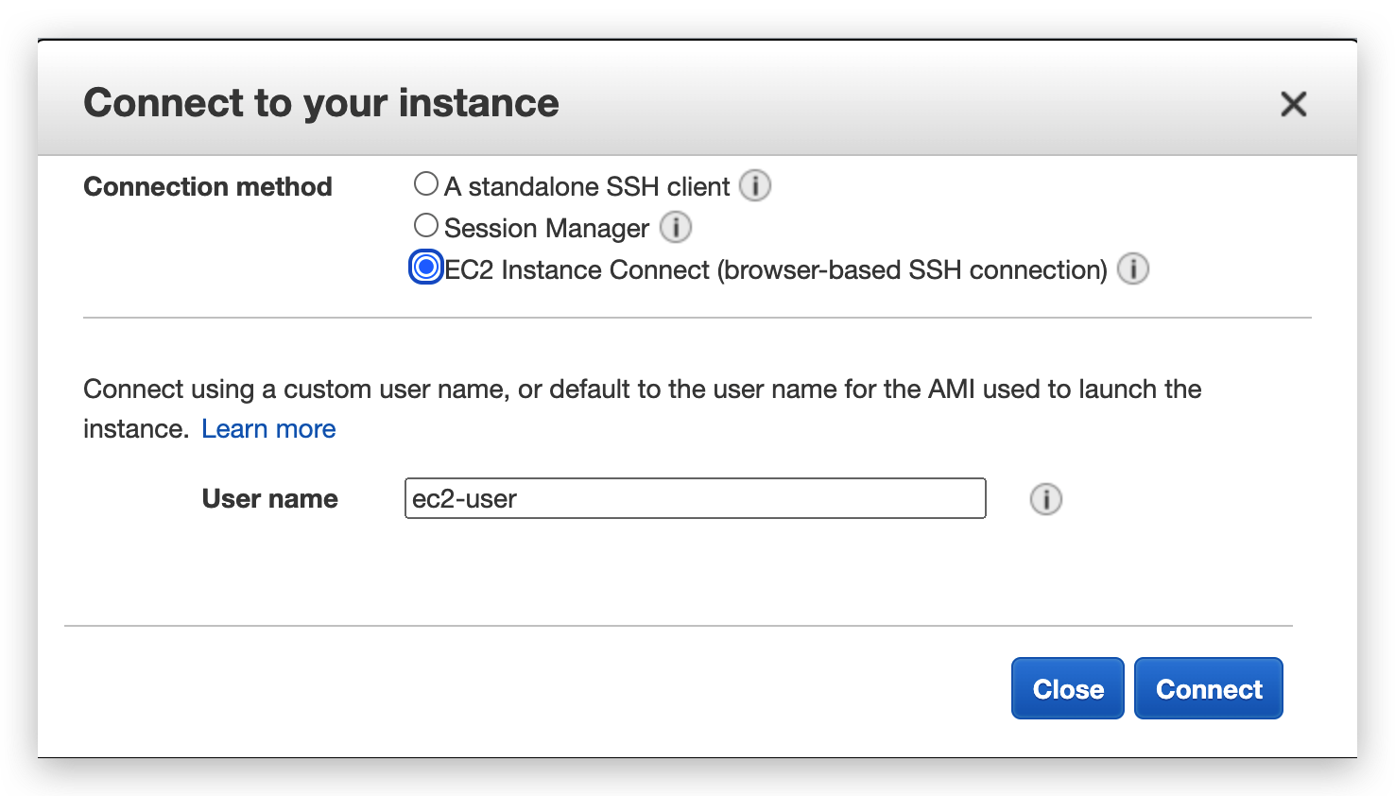Screen dimensions: 1395x796
Task: Click info icon next to EC2 Instance Connect
Action: tap(1133, 268)
